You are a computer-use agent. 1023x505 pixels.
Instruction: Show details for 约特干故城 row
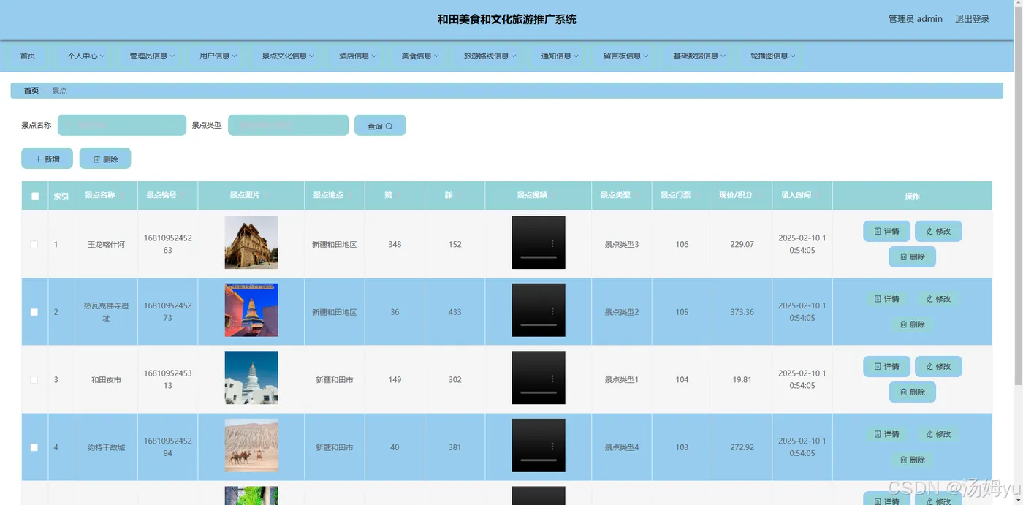[886, 434]
